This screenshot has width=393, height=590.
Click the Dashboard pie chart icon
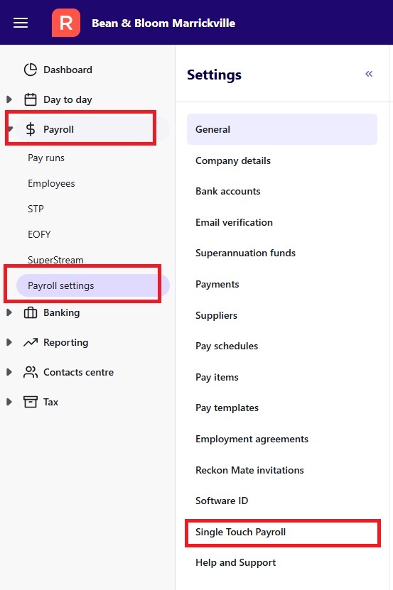30,70
